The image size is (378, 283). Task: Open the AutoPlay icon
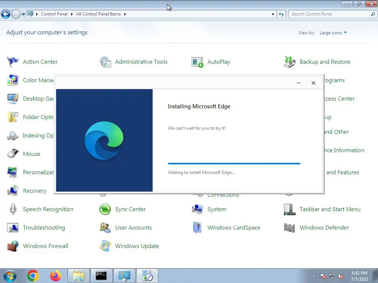coord(197,62)
